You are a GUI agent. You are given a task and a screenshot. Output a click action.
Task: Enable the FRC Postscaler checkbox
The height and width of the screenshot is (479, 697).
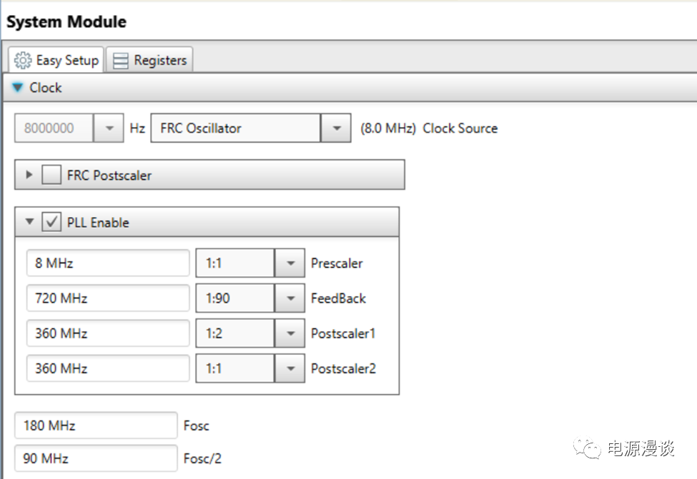click(x=51, y=175)
